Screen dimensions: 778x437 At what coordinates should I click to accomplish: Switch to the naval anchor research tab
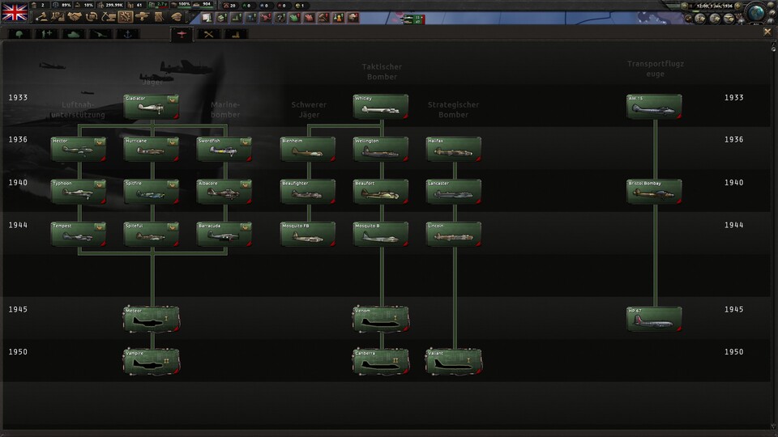126,34
